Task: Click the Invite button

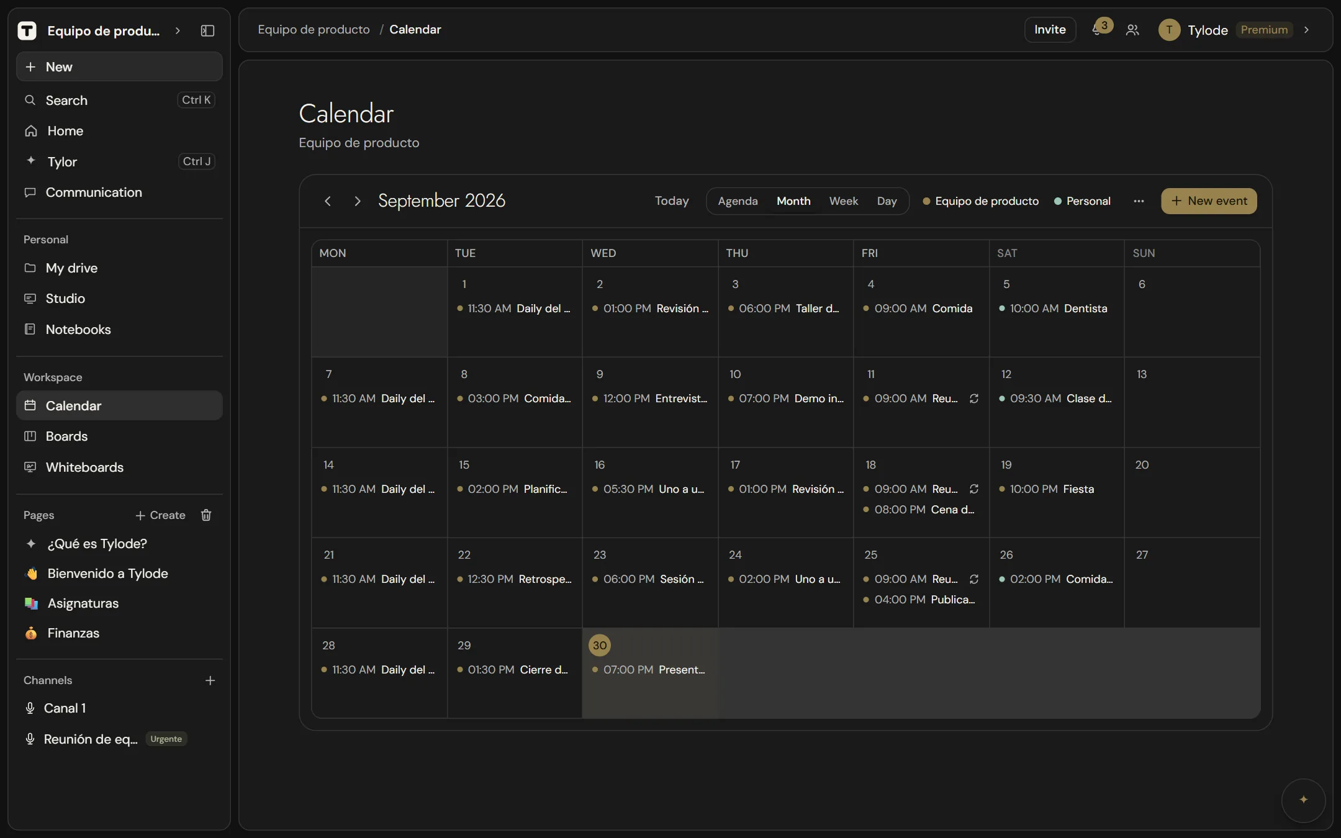Action: point(1050,30)
